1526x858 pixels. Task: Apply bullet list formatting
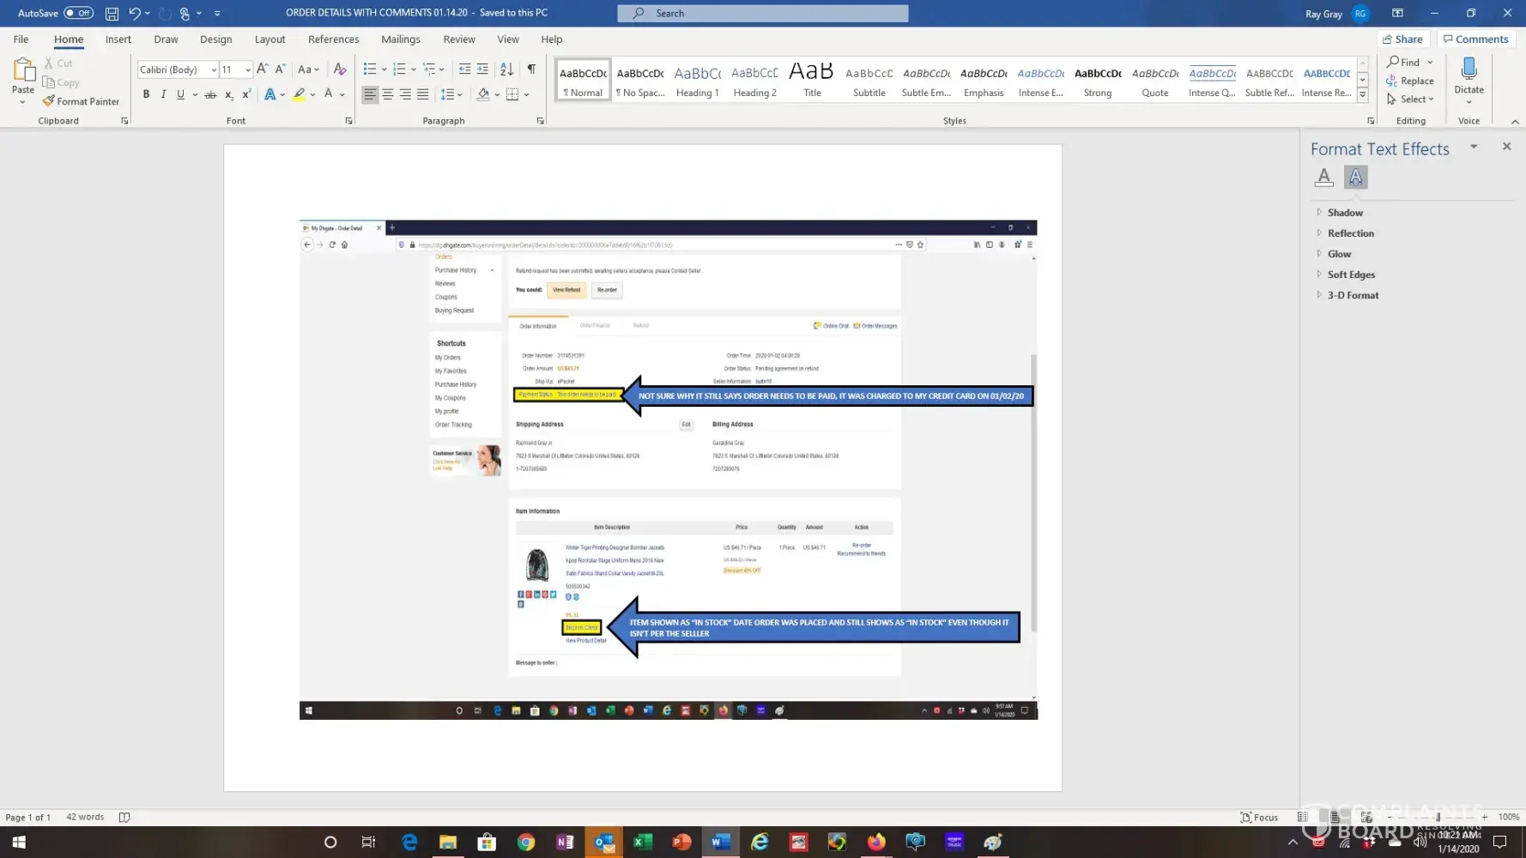point(370,69)
